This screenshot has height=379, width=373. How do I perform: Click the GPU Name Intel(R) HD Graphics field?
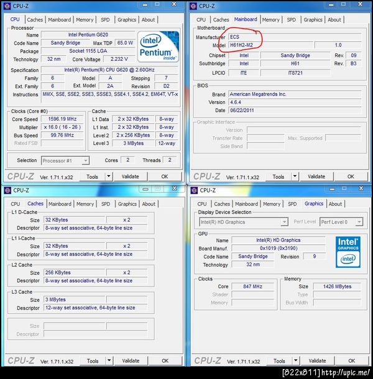(x=278, y=240)
